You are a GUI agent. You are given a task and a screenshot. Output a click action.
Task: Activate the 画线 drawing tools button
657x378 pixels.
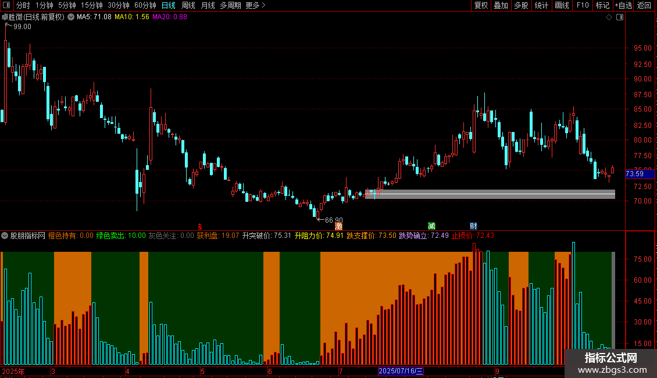tap(562, 5)
